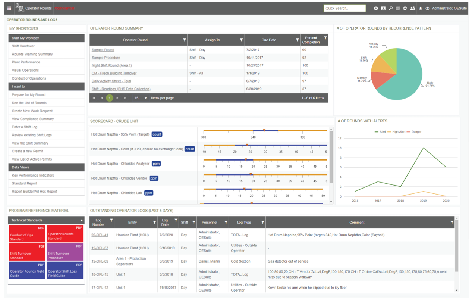Click the Quick Search field
Viewport: 475px width, 298px height.
345,8
